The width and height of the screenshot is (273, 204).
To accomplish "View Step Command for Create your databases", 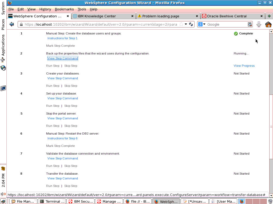I will pyautogui.click(x=62, y=78).
